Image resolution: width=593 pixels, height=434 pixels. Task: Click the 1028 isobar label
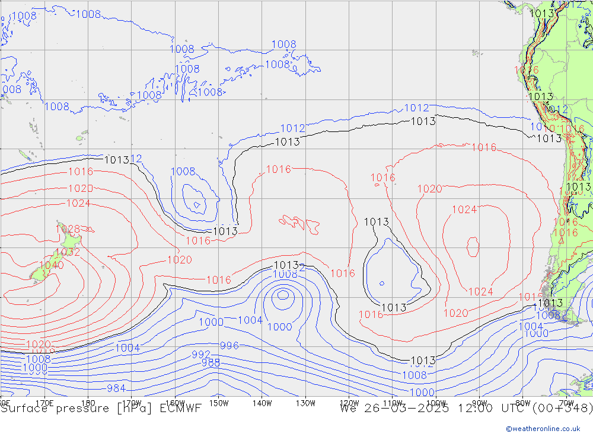(68, 229)
